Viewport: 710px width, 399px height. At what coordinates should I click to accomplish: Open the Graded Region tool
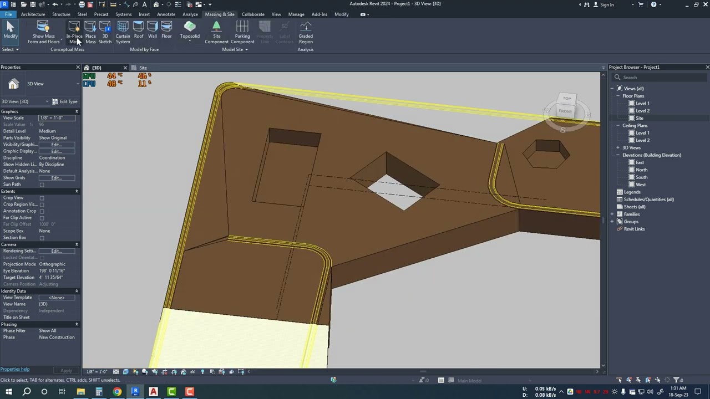point(306,33)
